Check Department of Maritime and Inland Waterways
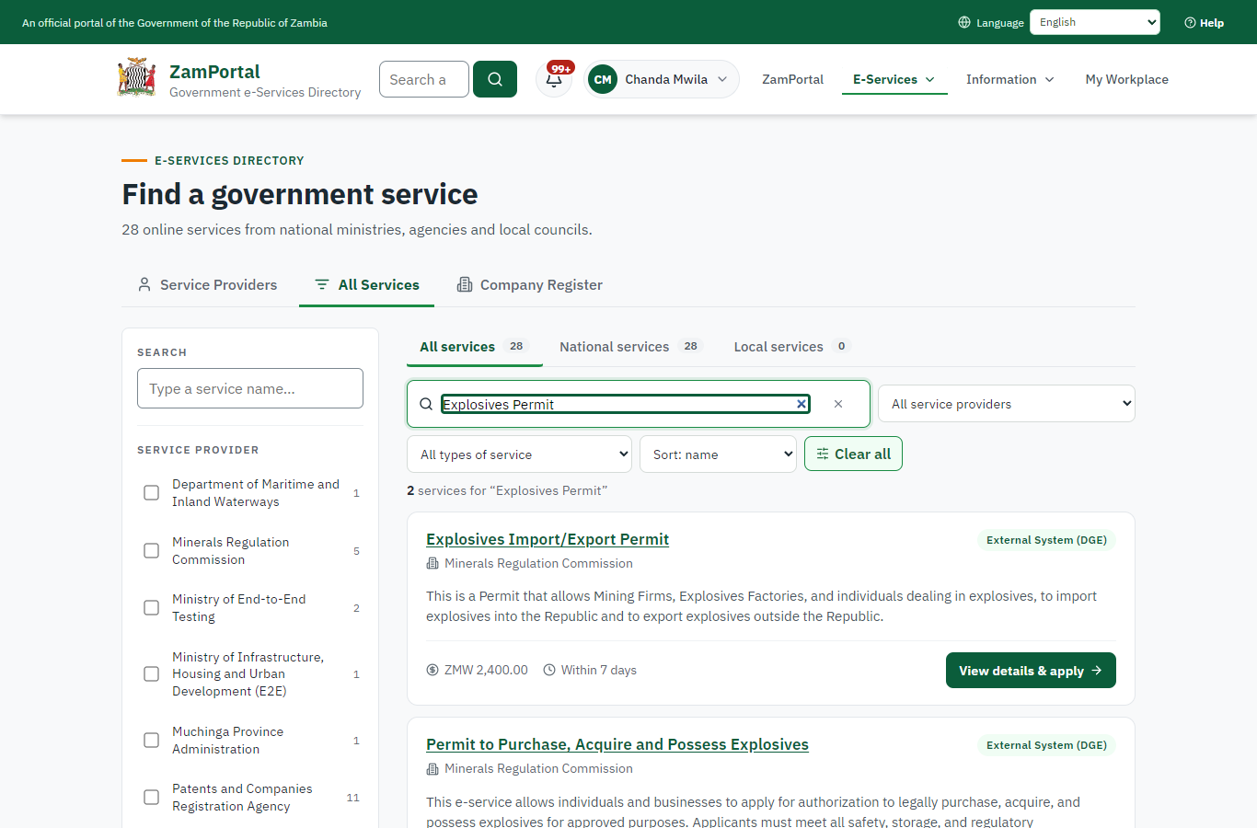 pos(152,493)
